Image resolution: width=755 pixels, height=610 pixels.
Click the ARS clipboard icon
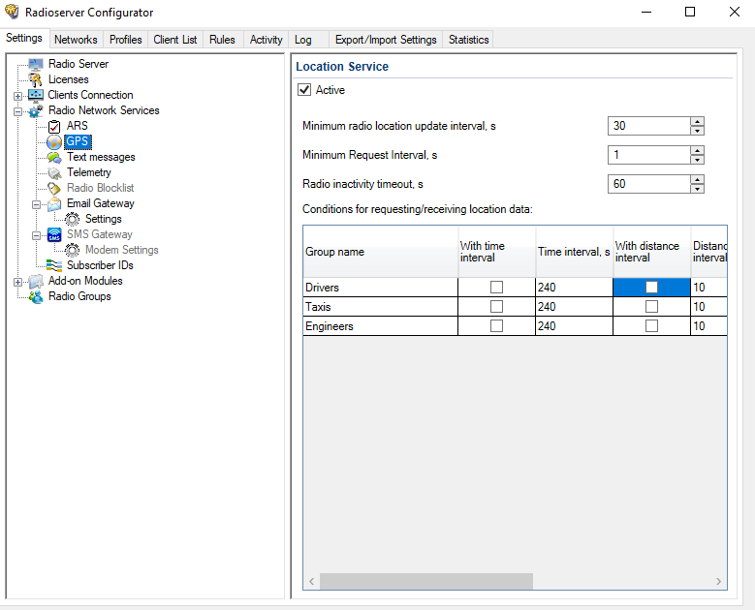tap(54, 127)
